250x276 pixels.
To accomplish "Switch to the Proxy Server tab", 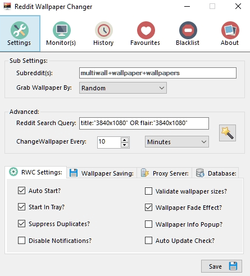I will click(165, 173).
